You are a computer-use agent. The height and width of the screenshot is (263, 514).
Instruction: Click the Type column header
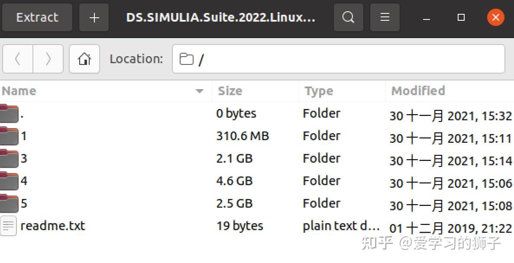coord(318,91)
